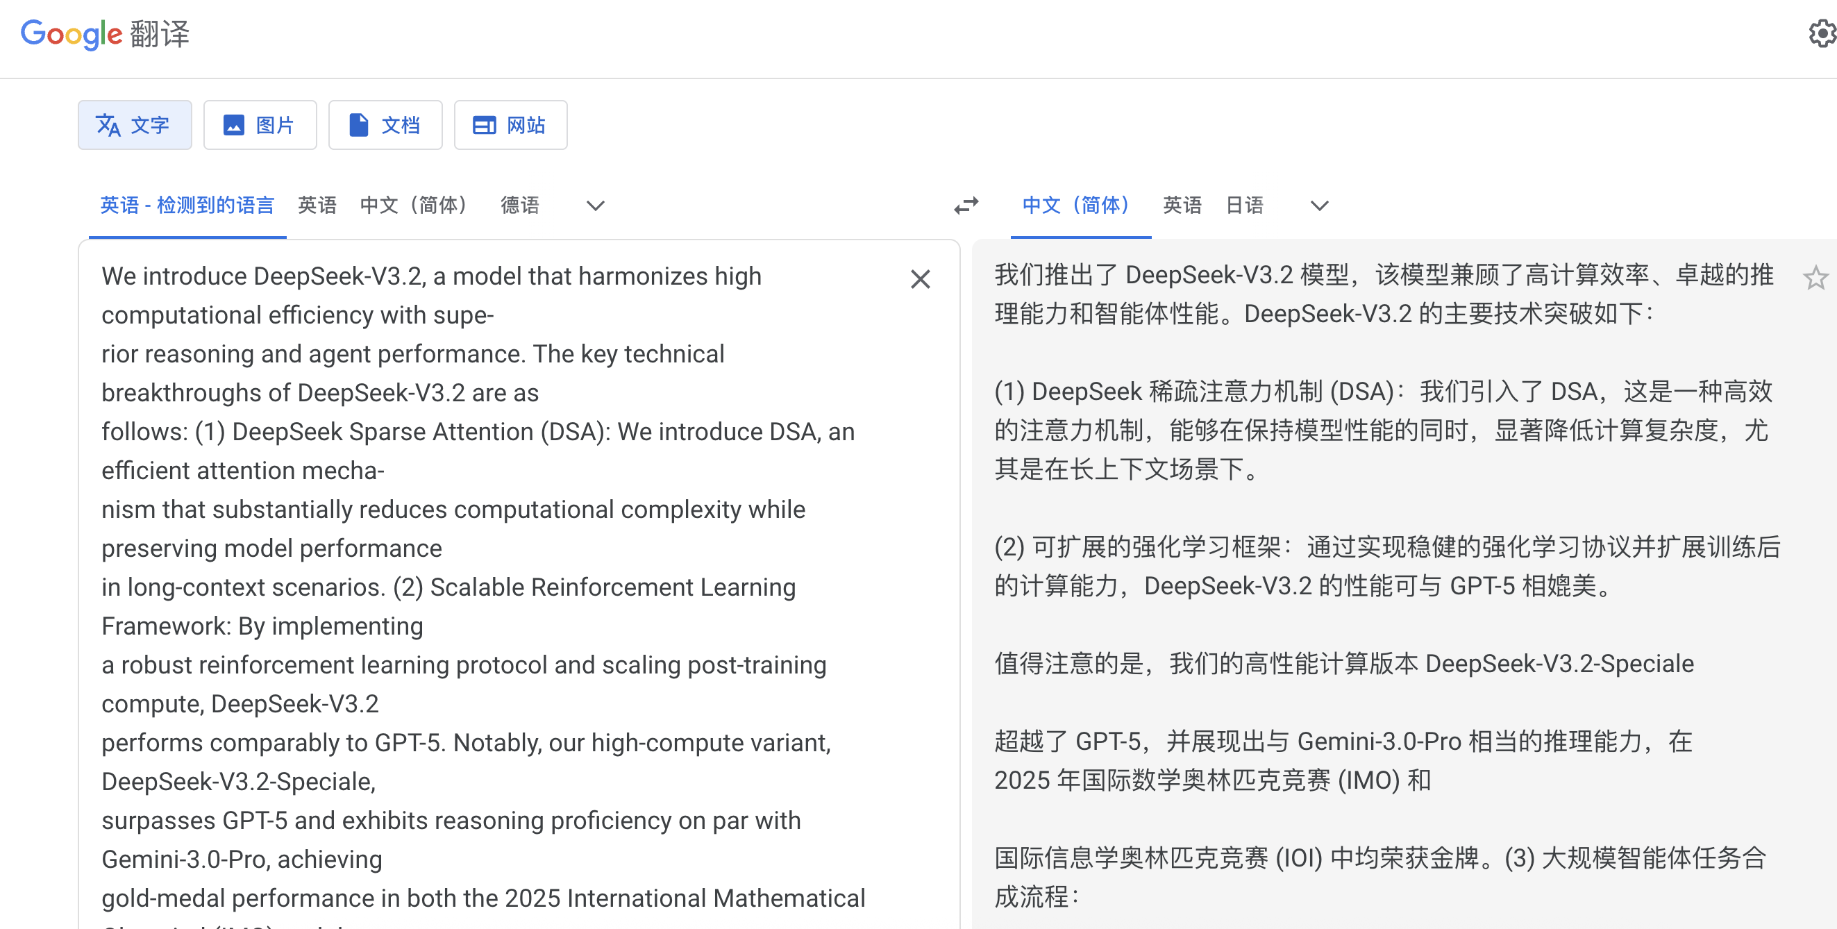Enable detected language 英语 as source
Viewport: 1837px width, 929px height.
(x=187, y=206)
